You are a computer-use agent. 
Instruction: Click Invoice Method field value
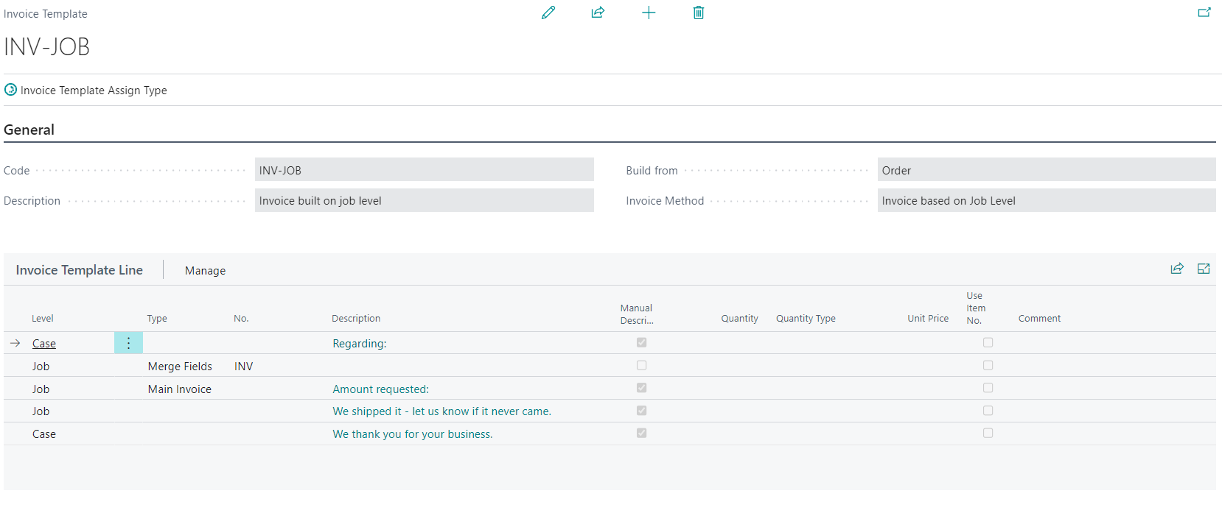1047,200
